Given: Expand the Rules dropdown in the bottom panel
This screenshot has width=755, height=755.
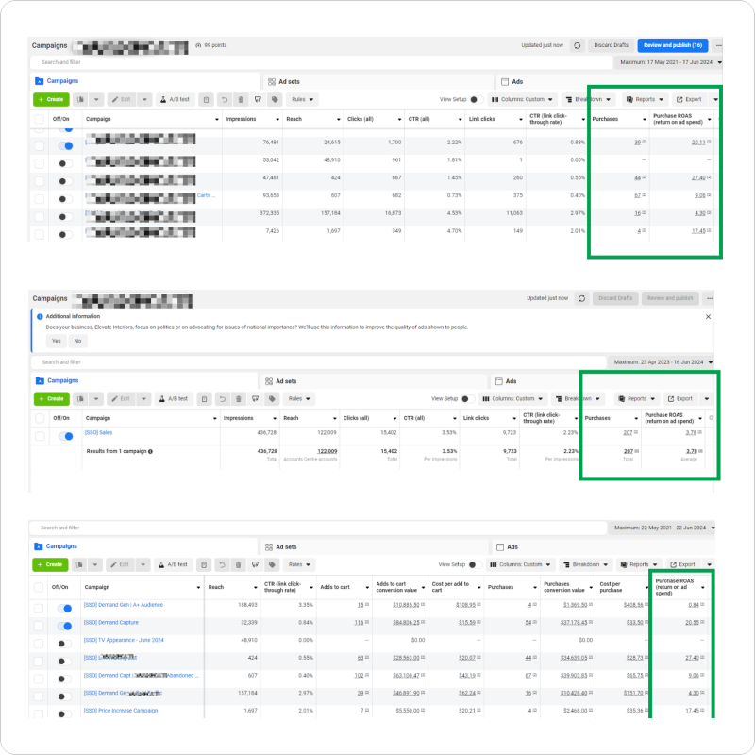Looking at the screenshot, I should coord(301,564).
